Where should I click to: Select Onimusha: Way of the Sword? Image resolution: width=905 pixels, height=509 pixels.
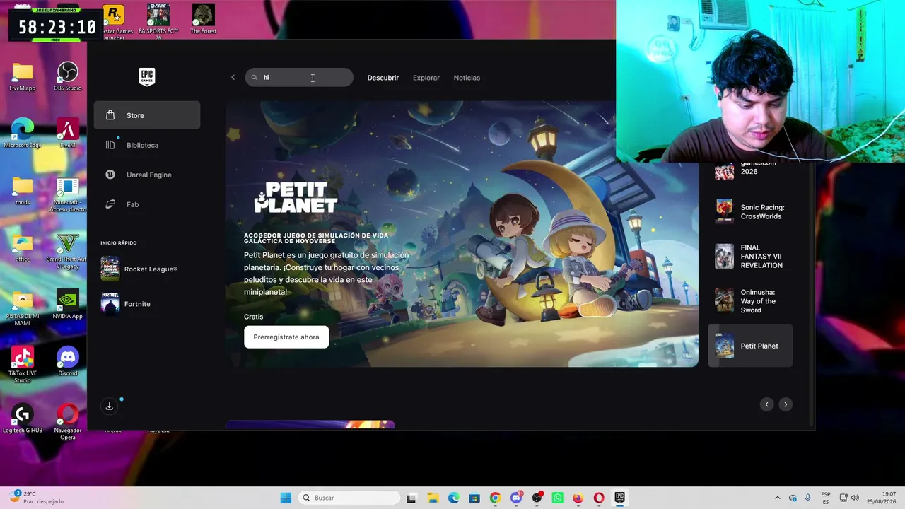(750, 301)
